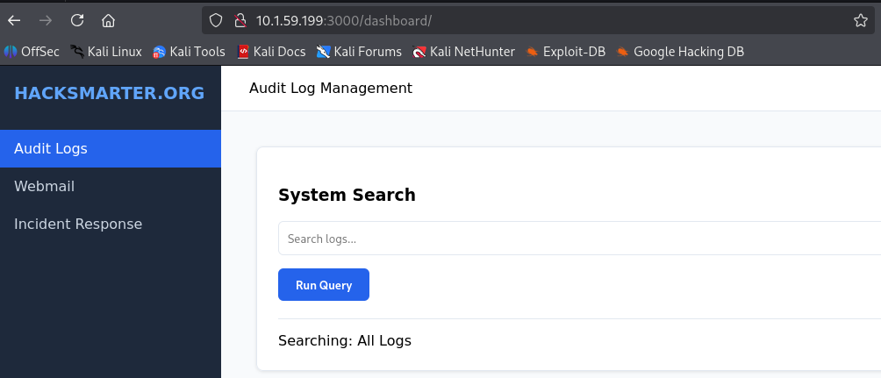Click the Audit Log Management heading
This screenshot has height=378, width=881.
[331, 89]
